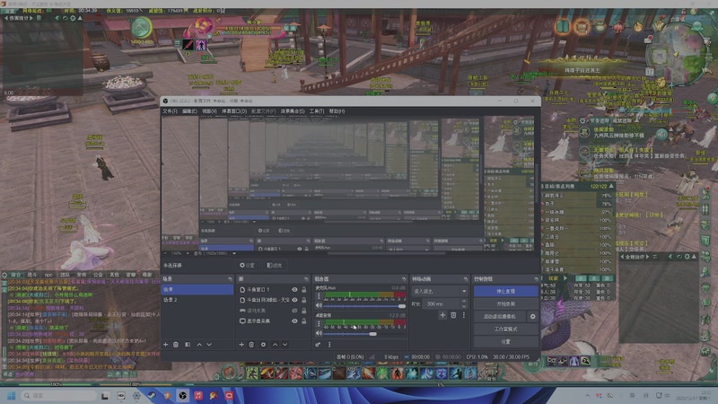Screen dimensions: 718x404
Task: Toggle lock on display capture source
Action: (x=303, y=321)
